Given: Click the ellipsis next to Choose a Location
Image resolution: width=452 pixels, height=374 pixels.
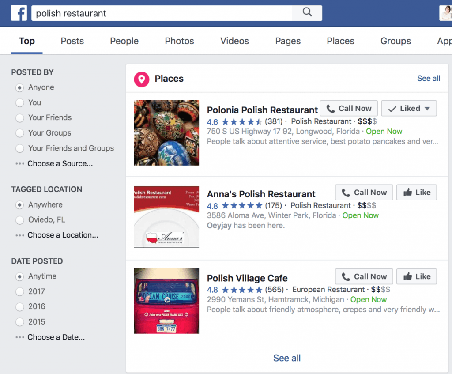Looking at the screenshot, I should coord(19,235).
